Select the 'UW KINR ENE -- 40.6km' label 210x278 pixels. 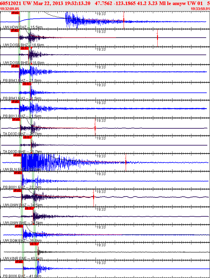click(x=23, y=258)
